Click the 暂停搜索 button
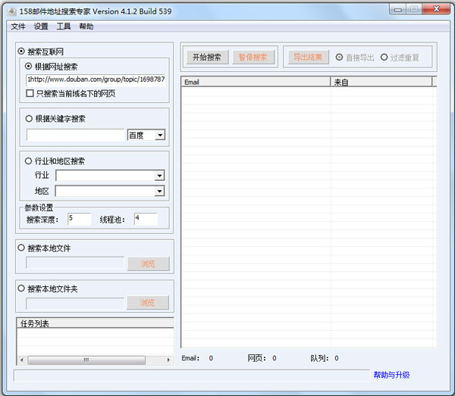455x396 pixels. coord(253,58)
